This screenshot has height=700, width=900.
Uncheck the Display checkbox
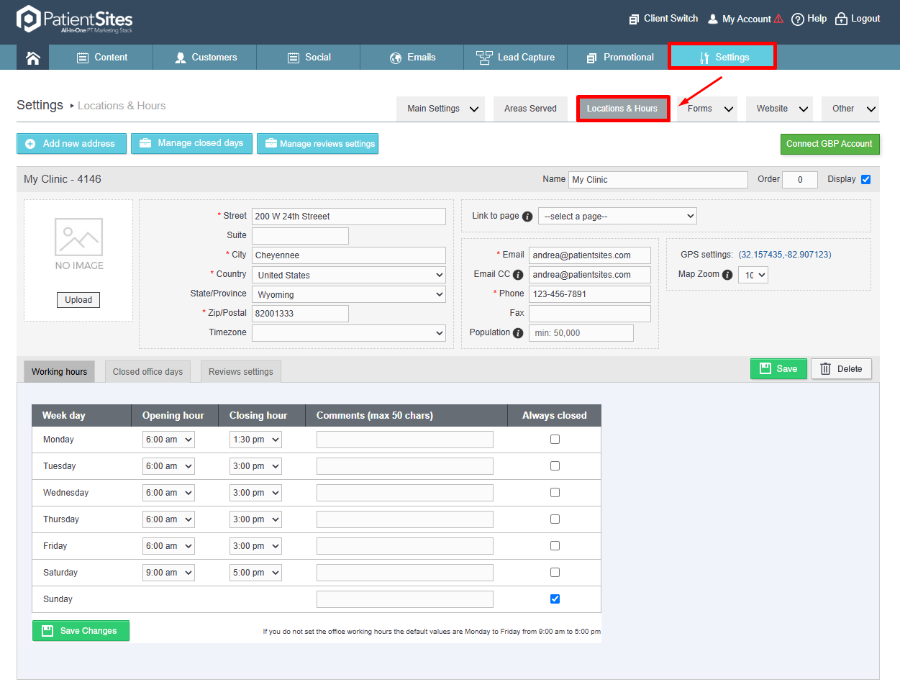pos(866,180)
